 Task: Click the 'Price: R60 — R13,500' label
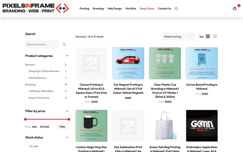(x=37, y=127)
